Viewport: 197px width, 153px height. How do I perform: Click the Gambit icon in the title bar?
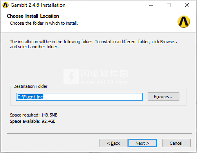pos(5,5)
